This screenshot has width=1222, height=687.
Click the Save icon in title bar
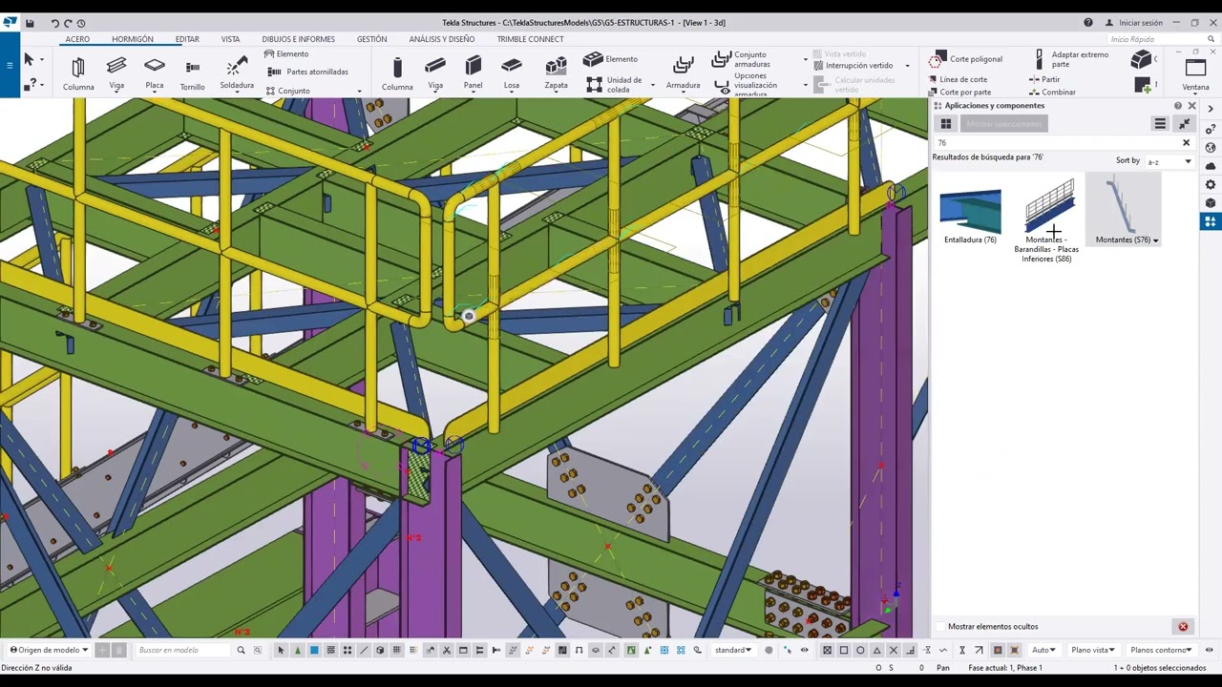(x=30, y=23)
